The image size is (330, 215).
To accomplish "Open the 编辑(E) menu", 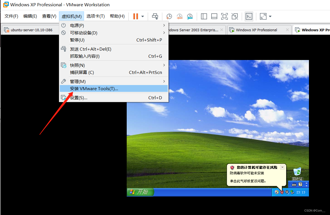I will click(x=30, y=16).
